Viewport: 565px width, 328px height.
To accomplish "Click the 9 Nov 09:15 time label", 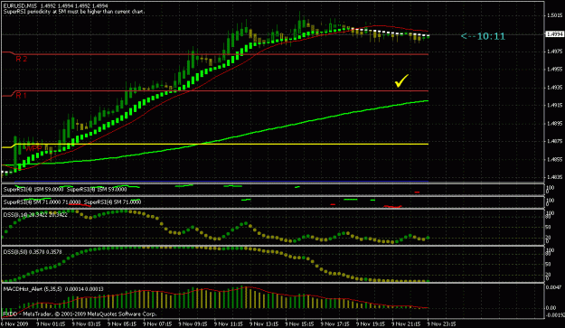I will (193, 323).
